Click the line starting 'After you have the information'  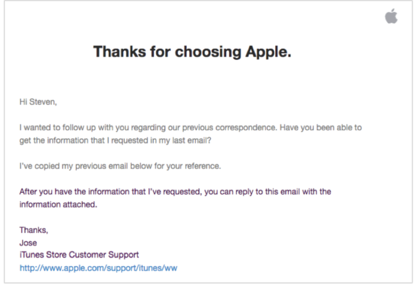(x=175, y=192)
